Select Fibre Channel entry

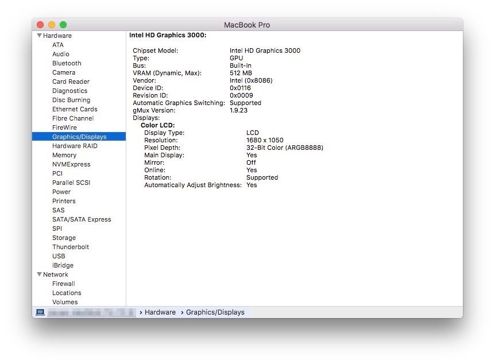pos(73,118)
